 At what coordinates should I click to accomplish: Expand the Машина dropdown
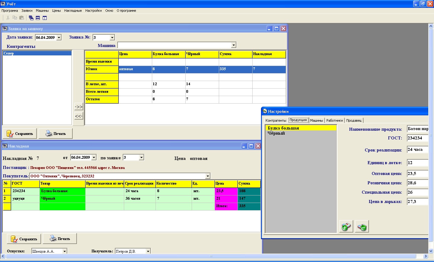[234, 45]
